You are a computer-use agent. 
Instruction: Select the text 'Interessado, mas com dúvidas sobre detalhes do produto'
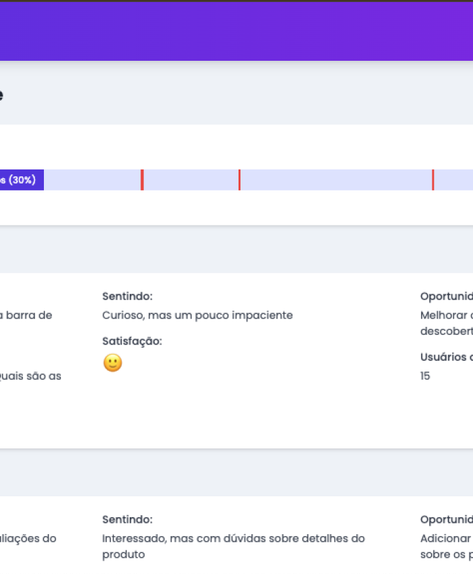(233, 546)
